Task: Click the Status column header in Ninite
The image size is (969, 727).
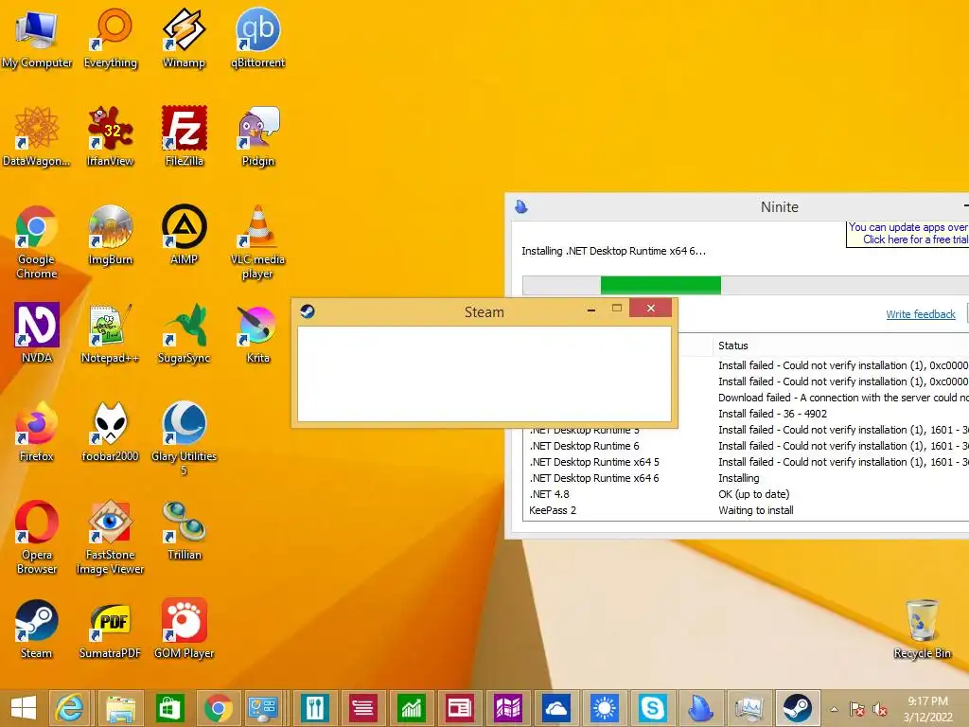Action: 733,346
